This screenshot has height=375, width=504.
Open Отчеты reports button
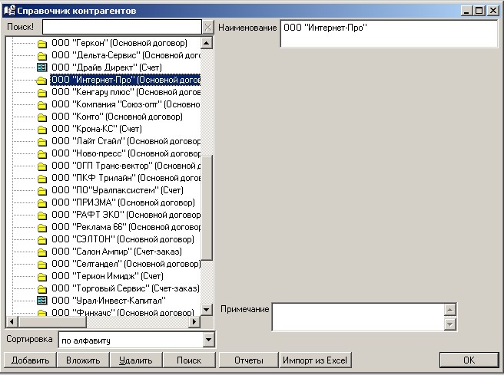[247, 360]
